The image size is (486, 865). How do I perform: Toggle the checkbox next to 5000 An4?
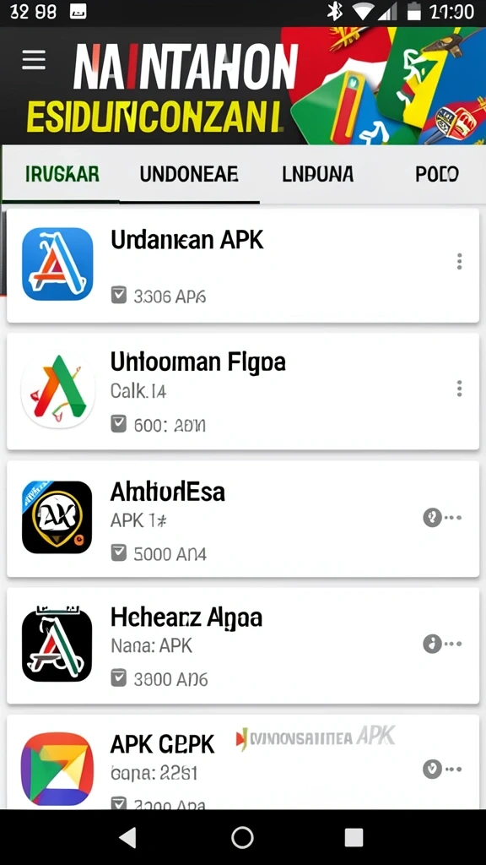(x=118, y=552)
